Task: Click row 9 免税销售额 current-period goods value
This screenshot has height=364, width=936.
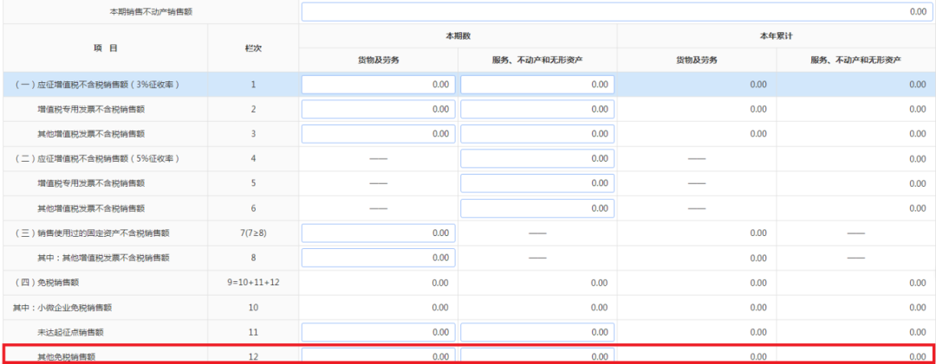Action: coord(440,283)
